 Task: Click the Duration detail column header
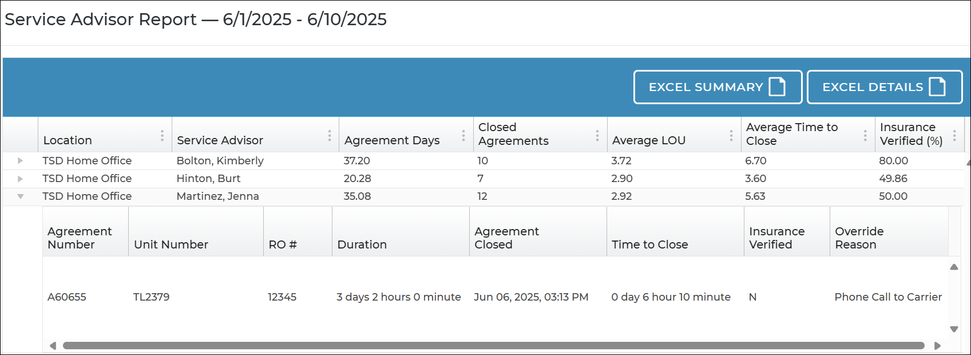coord(362,244)
